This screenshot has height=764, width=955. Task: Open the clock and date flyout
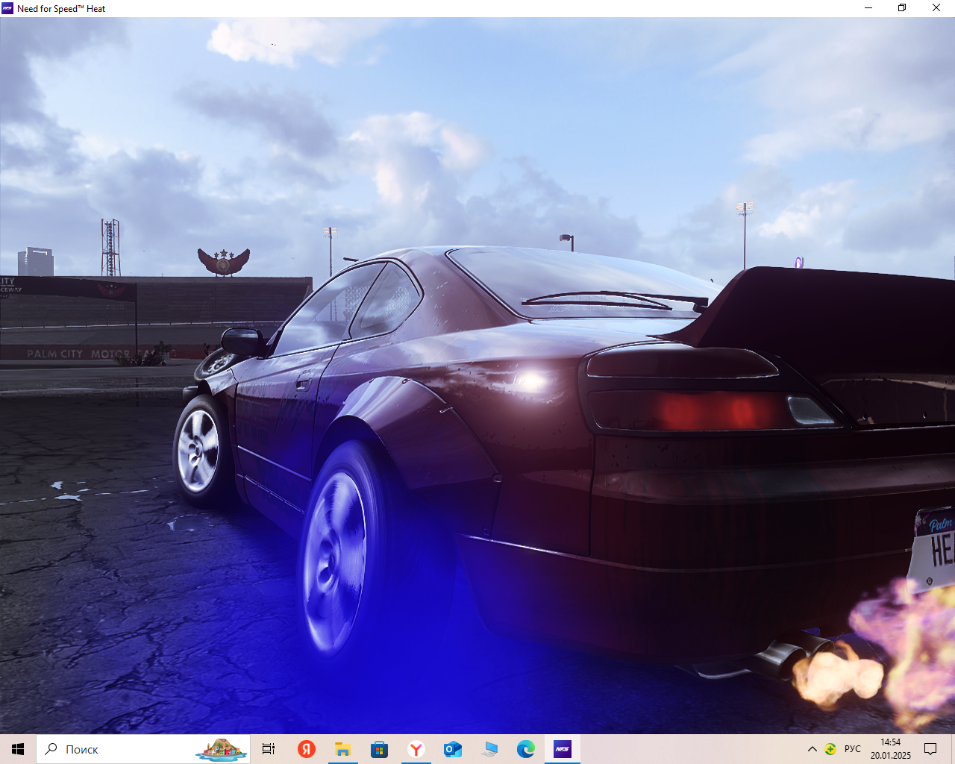pyautogui.click(x=890, y=749)
